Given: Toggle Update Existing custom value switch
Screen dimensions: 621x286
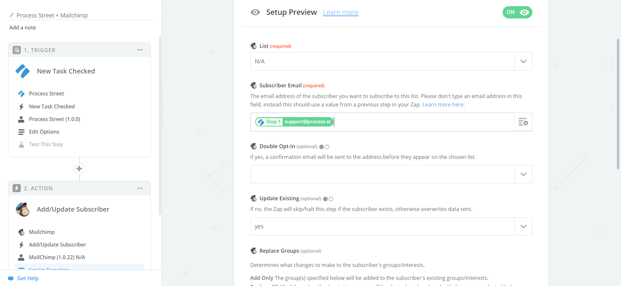Looking at the screenshot, I should (328, 199).
